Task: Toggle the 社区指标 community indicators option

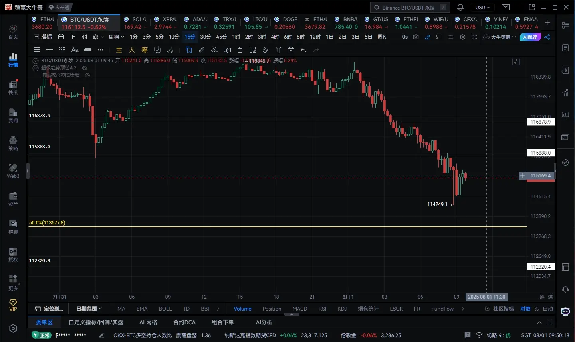Action: [500, 309]
